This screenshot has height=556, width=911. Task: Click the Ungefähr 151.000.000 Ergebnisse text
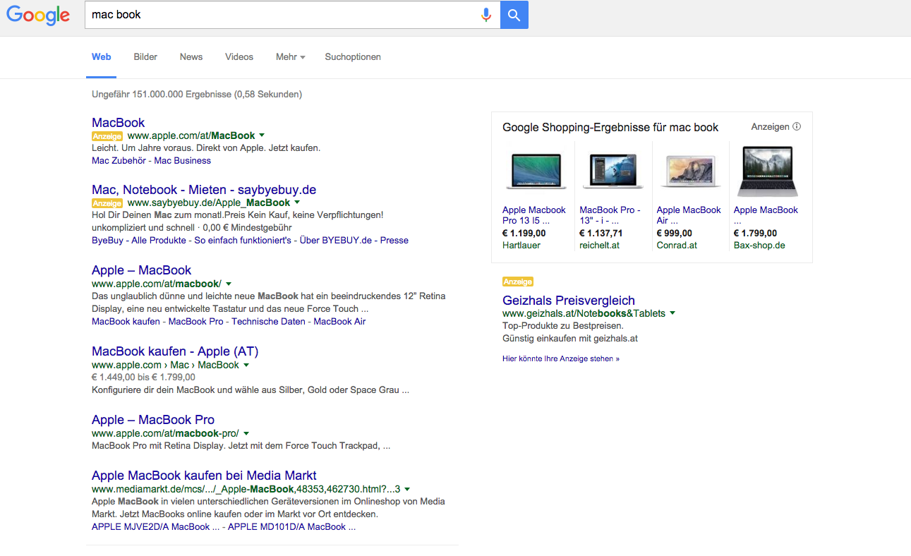(197, 95)
